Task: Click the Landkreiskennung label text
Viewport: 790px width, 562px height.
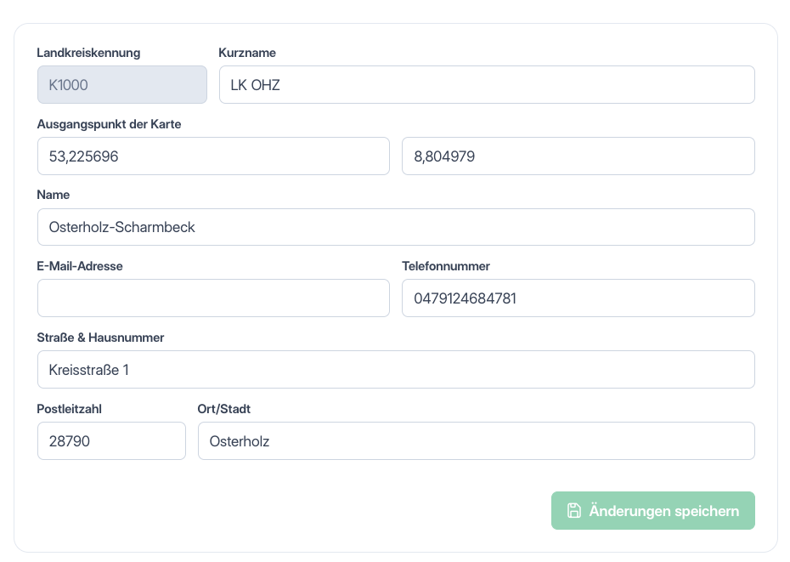Action: click(88, 53)
